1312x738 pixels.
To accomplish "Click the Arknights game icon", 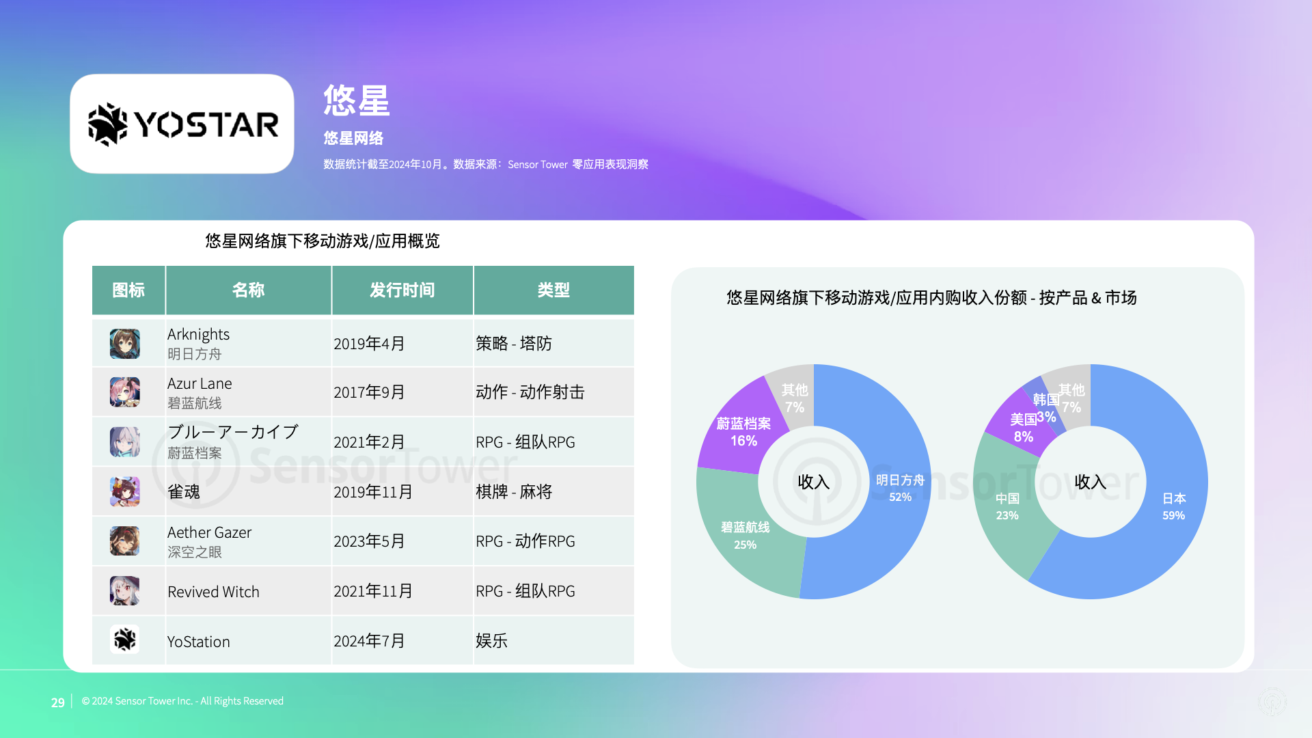I will click(125, 344).
